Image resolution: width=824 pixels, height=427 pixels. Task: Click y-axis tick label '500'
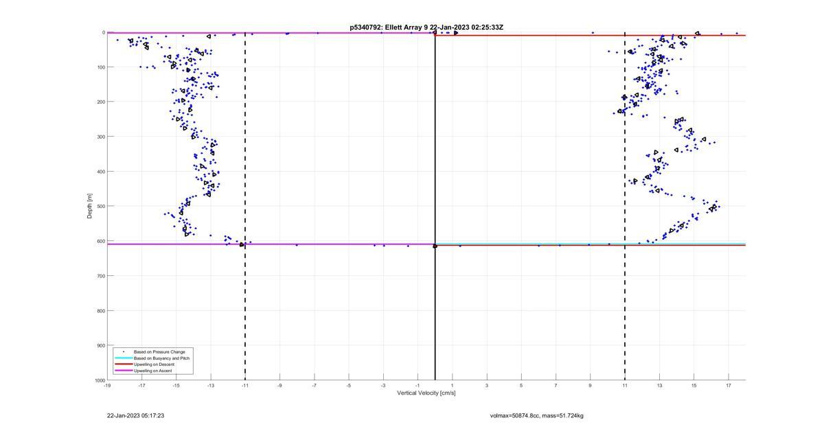[x=100, y=206]
